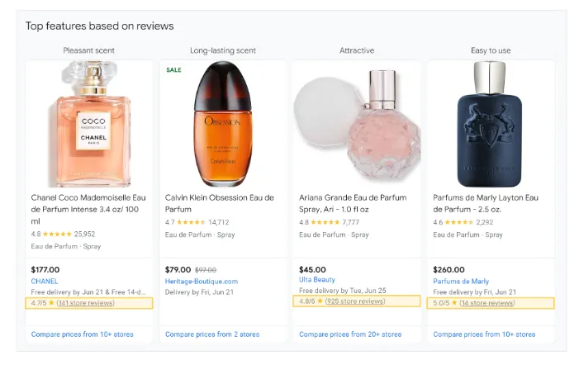Click the green SALE badge on Obsession
The height and width of the screenshot is (365, 579).
tap(173, 70)
